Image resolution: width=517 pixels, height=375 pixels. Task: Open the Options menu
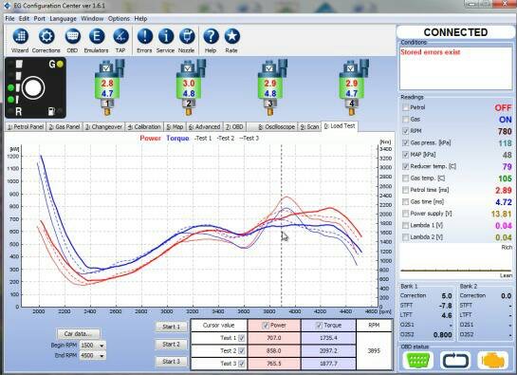tap(119, 19)
